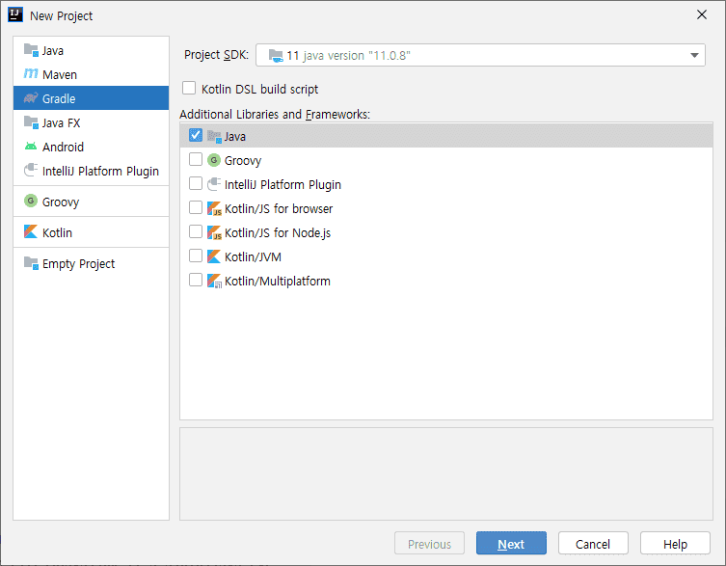
Task: Select Java project type in sidebar
Action: (53, 50)
